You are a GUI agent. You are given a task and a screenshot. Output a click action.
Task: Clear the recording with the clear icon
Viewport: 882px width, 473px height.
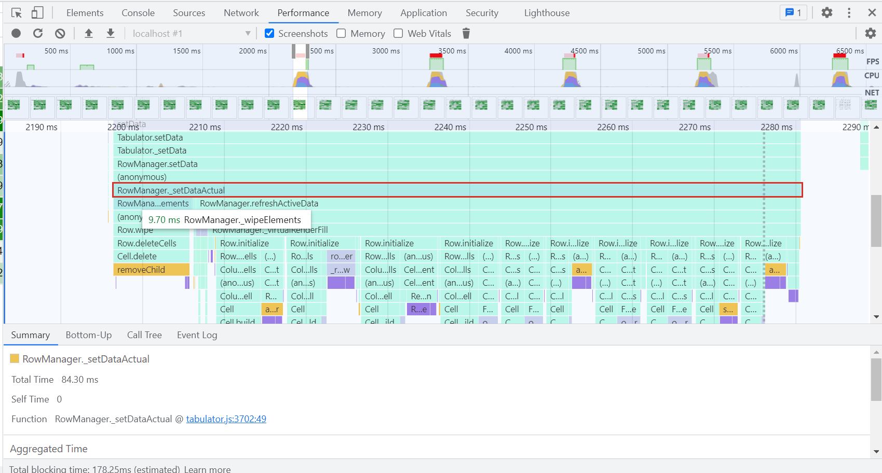click(x=60, y=33)
